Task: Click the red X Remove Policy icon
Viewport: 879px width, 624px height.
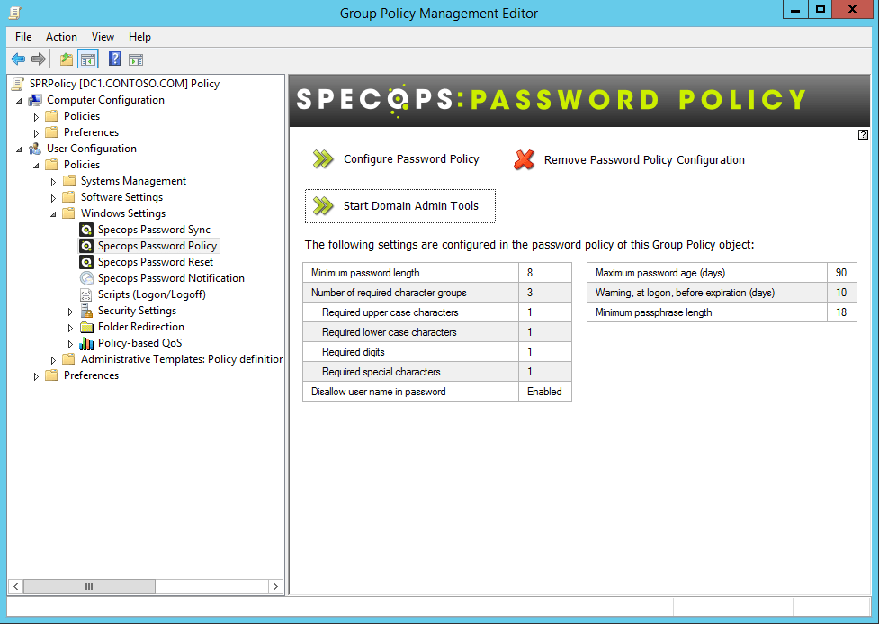Action: click(x=525, y=160)
